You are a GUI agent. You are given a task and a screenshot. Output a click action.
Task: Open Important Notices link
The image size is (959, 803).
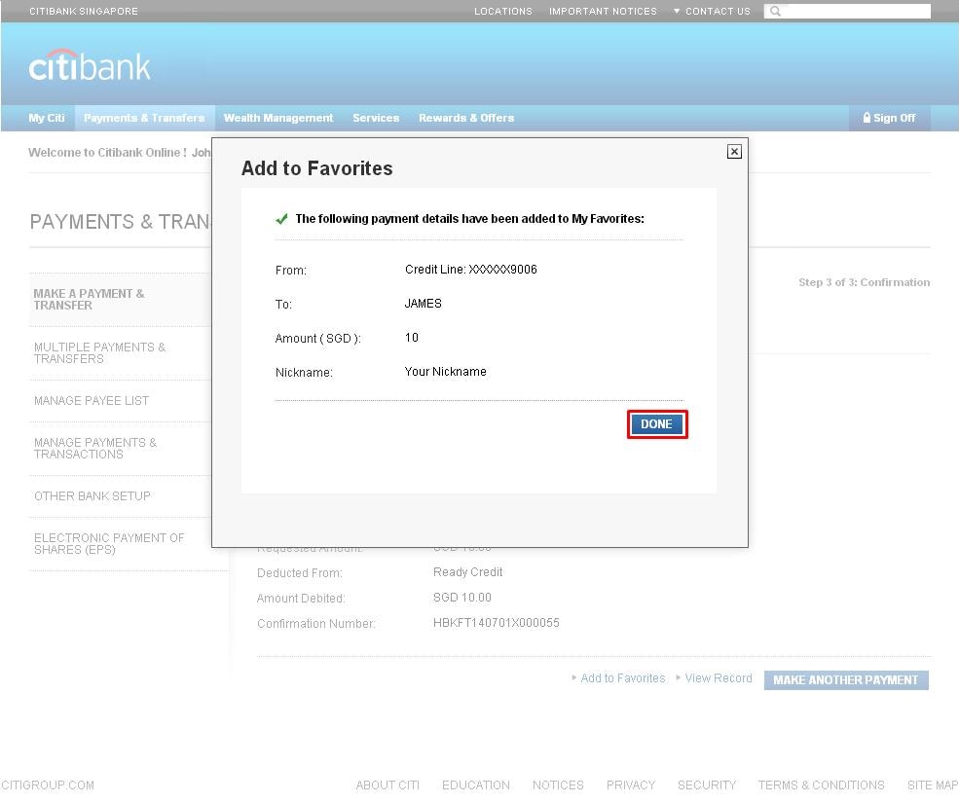click(x=603, y=12)
